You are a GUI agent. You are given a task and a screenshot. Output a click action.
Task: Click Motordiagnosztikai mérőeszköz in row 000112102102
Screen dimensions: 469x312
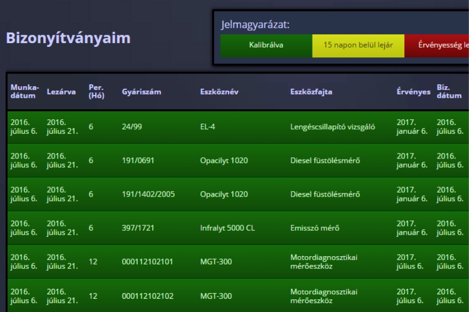pyautogui.click(x=324, y=296)
